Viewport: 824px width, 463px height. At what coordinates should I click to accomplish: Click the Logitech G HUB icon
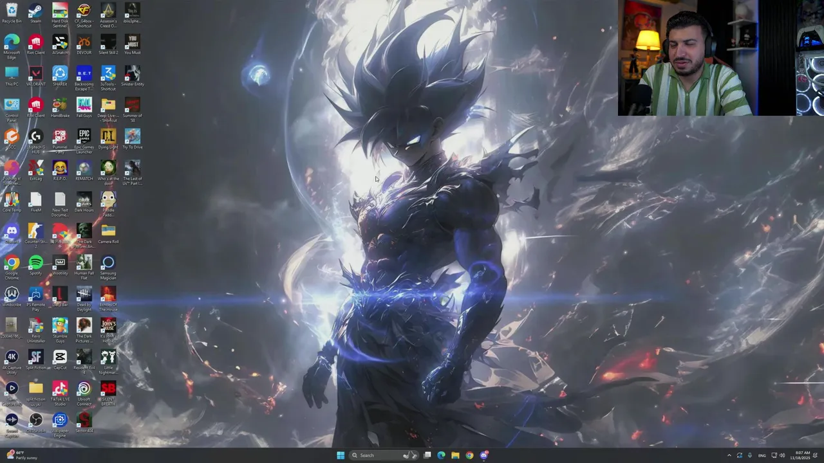[35, 141]
